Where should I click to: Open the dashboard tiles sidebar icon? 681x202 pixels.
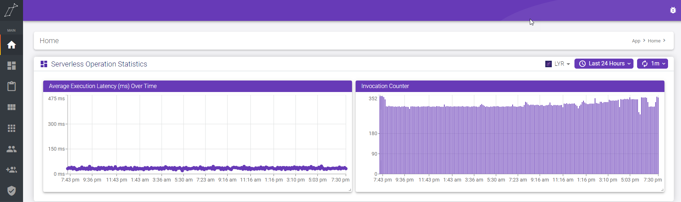tap(12, 65)
